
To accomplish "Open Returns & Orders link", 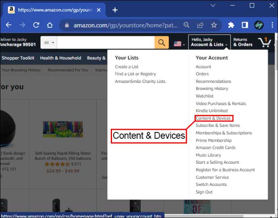I will (x=243, y=42).
